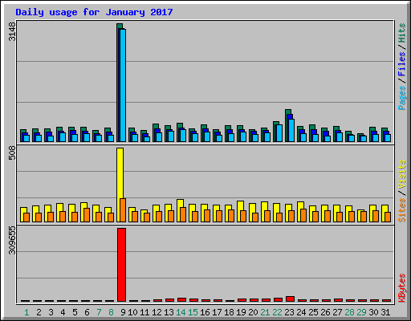Click day label 28 on the axis
The width and height of the screenshot is (411, 321).
pos(349,312)
